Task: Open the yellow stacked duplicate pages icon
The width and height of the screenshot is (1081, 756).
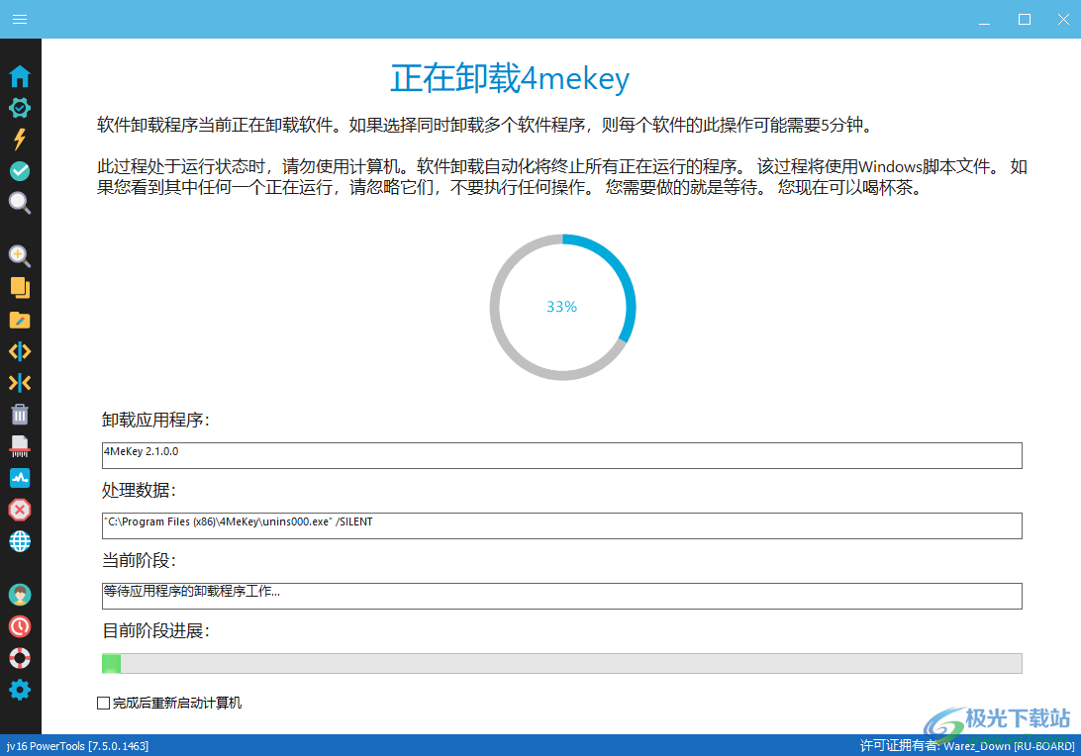Action: 20,288
